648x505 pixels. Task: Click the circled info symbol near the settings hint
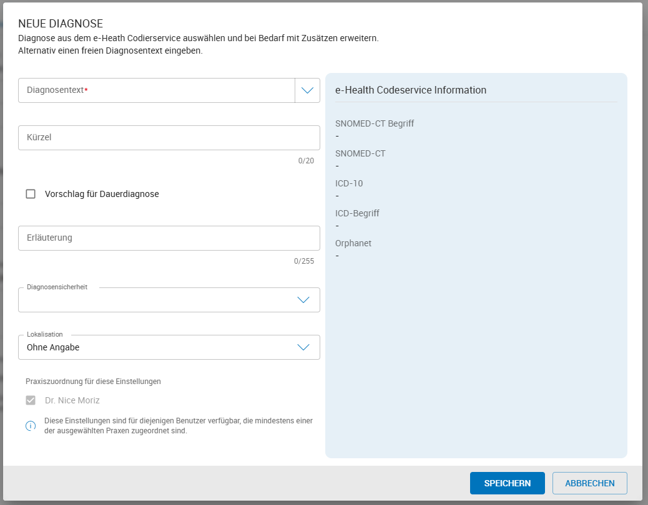point(31,425)
